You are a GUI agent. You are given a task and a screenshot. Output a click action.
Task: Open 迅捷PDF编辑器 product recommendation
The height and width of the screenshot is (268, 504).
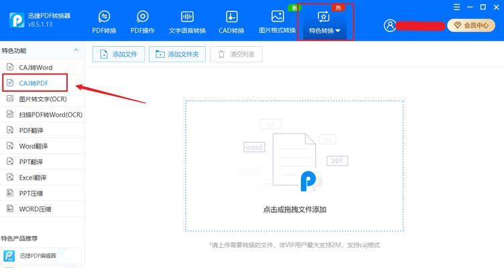[x=40, y=256]
